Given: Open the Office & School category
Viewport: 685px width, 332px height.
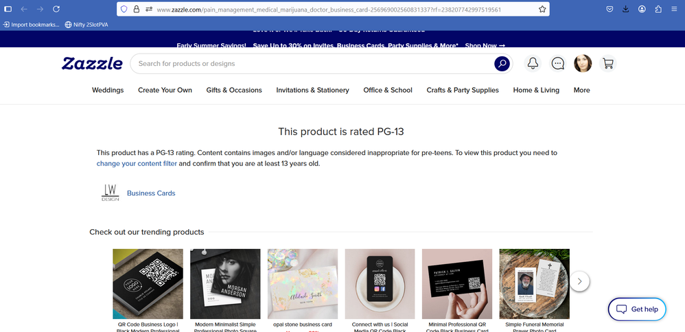Looking at the screenshot, I should pyautogui.click(x=388, y=90).
